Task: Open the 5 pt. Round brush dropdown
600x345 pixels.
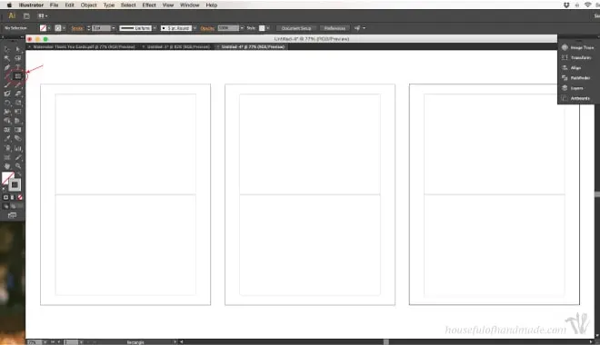Action: coord(195,28)
